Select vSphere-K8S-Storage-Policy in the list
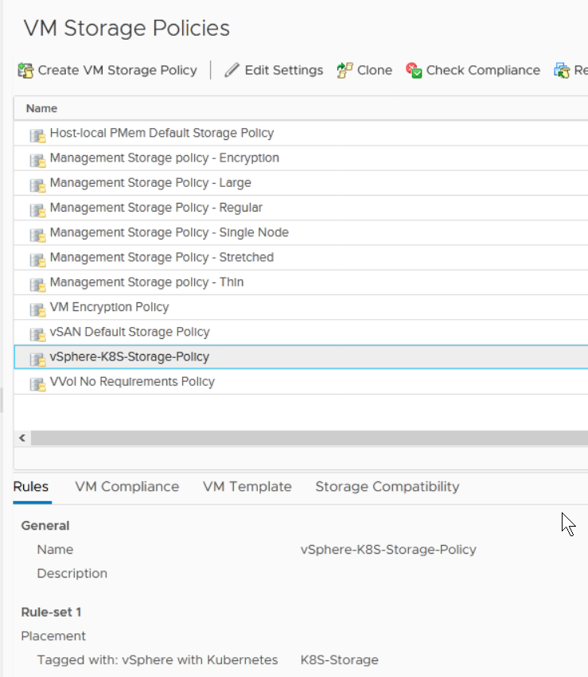This screenshot has height=677, width=588. click(130, 357)
